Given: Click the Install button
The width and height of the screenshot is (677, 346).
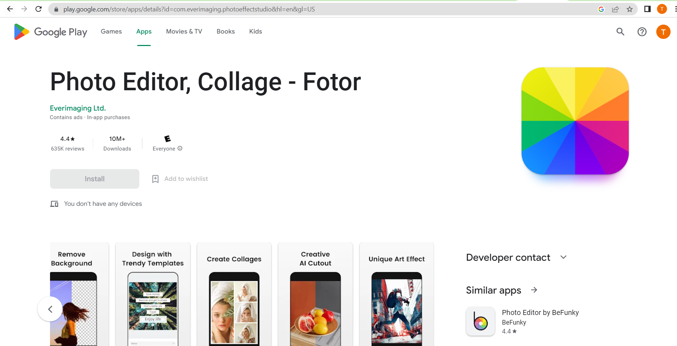Looking at the screenshot, I should (x=95, y=179).
